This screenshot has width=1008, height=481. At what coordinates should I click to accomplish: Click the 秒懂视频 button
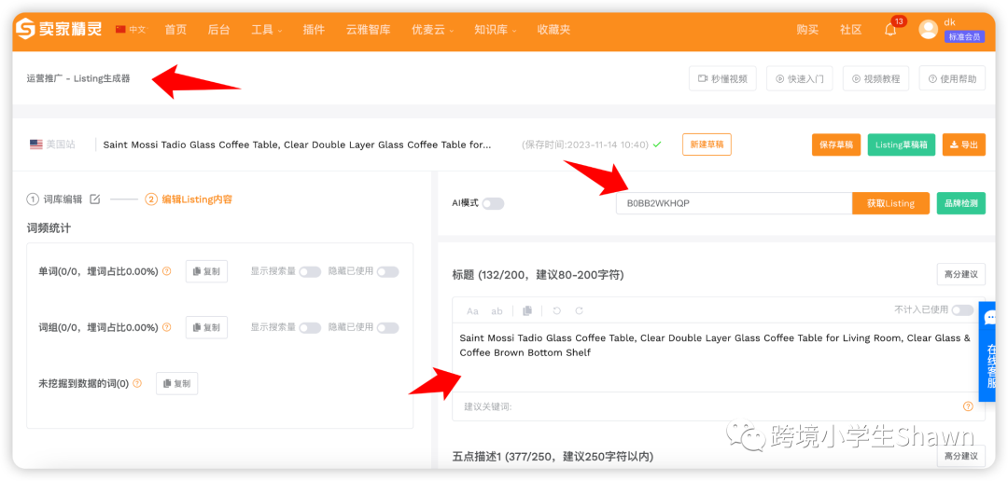722,78
